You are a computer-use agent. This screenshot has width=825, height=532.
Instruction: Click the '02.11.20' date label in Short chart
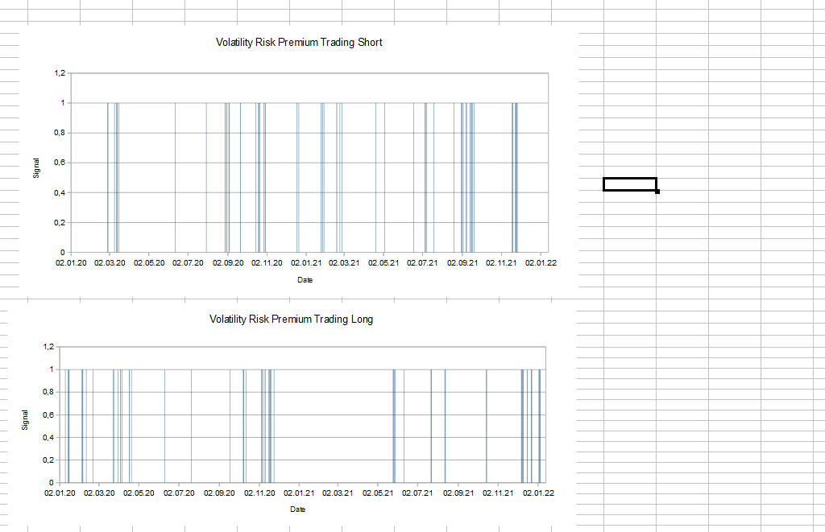click(x=266, y=262)
